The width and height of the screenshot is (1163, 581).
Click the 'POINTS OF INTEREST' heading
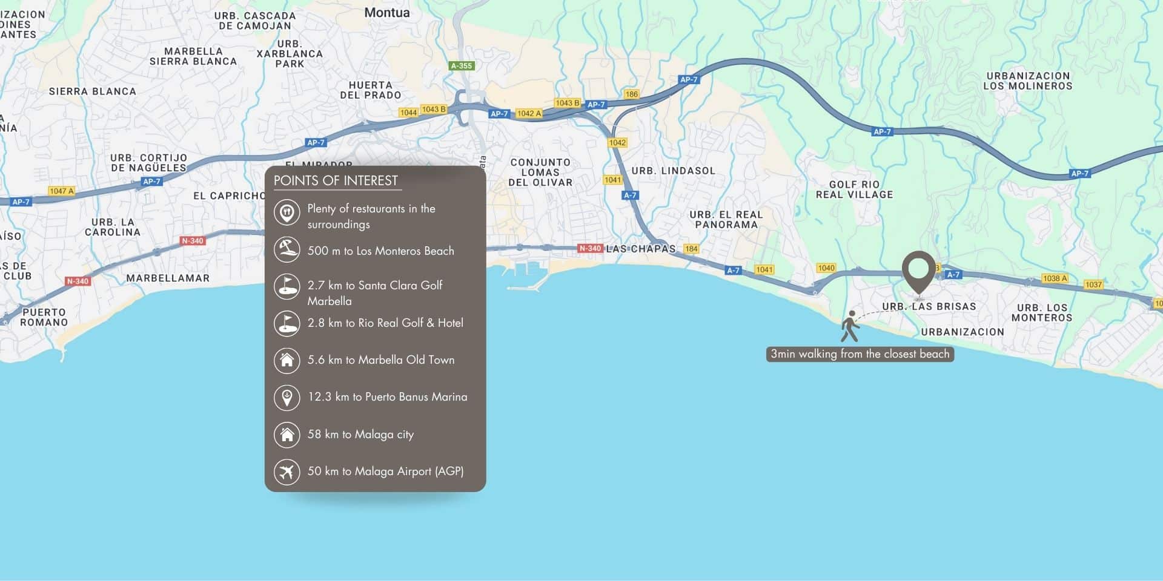(336, 180)
